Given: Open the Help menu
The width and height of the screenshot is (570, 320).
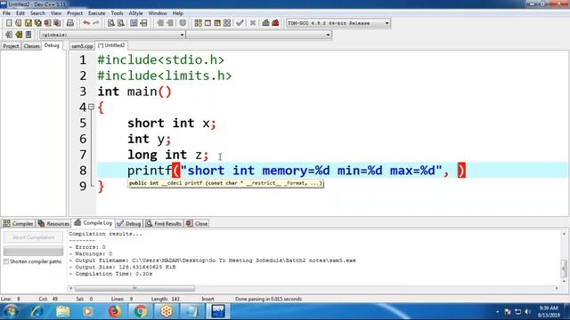Looking at the screenshot, I should click(178, 13).
